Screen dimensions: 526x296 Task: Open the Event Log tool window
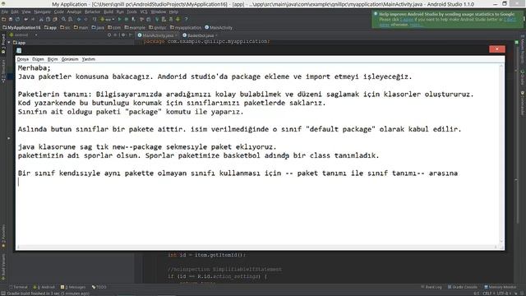(x=431, y=287)
